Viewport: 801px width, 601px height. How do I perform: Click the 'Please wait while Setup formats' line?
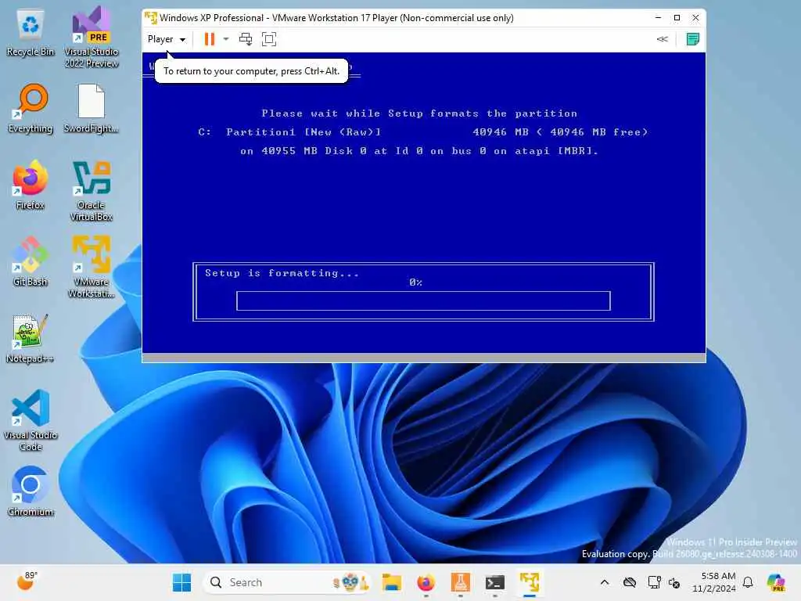coord(419,113)
